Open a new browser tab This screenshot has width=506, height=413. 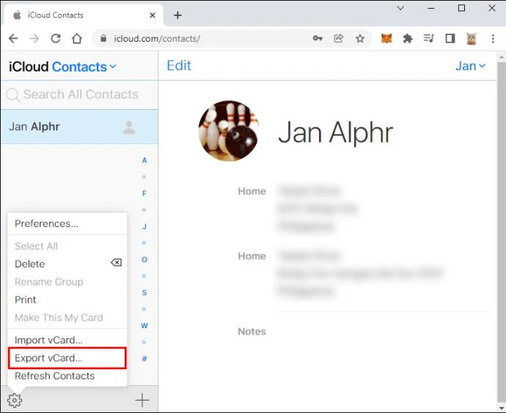(177, 15)
